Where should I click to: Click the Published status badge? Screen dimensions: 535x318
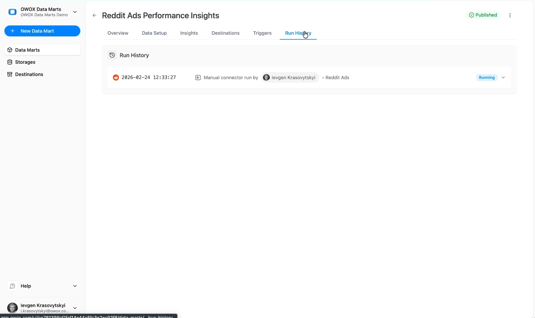[x=483, y=15]
